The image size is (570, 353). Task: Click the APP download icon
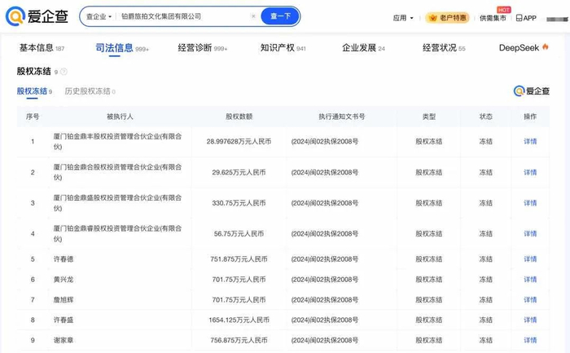coord(526,18)
